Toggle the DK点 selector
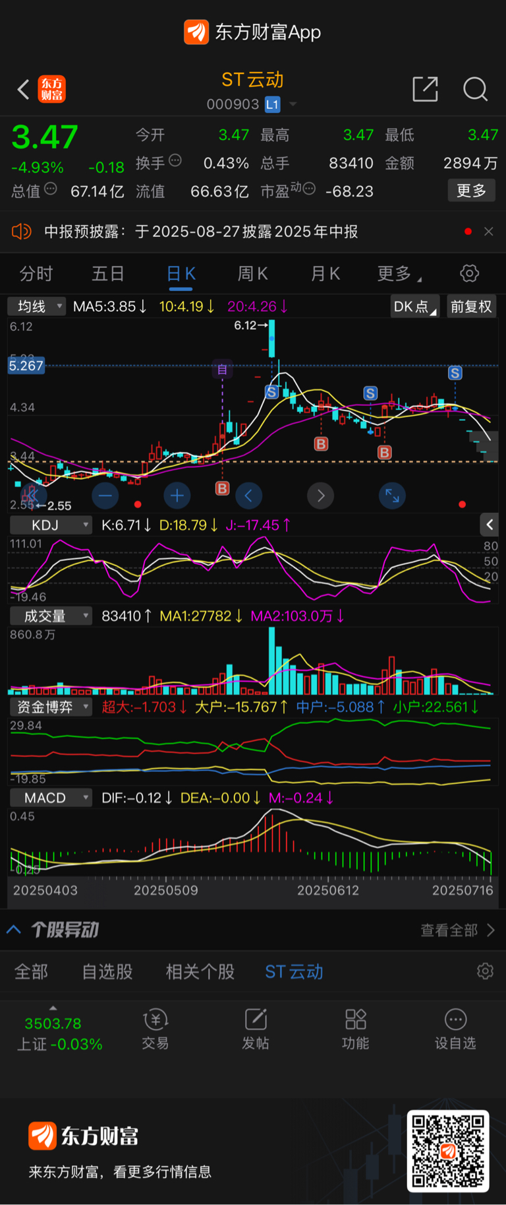 tap(414, 307)
